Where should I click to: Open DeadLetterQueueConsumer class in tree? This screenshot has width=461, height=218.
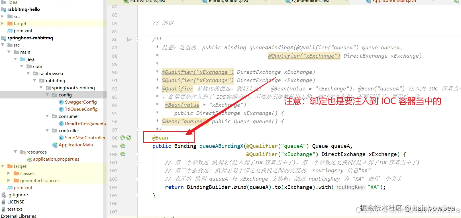(x=86, y=124)
